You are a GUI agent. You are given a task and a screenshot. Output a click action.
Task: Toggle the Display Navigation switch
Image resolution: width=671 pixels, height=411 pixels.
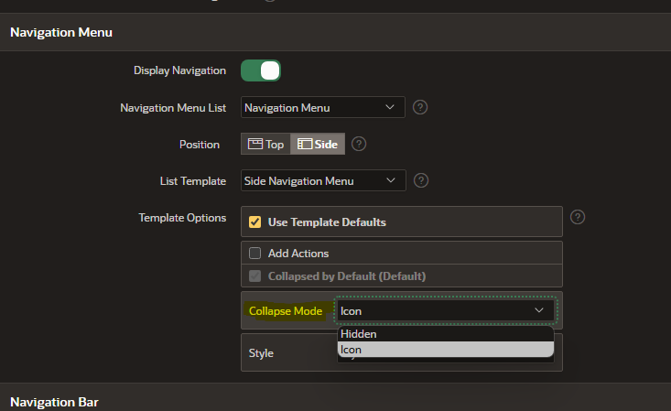(261, 70)
